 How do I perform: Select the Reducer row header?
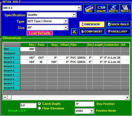click(12, 54)
